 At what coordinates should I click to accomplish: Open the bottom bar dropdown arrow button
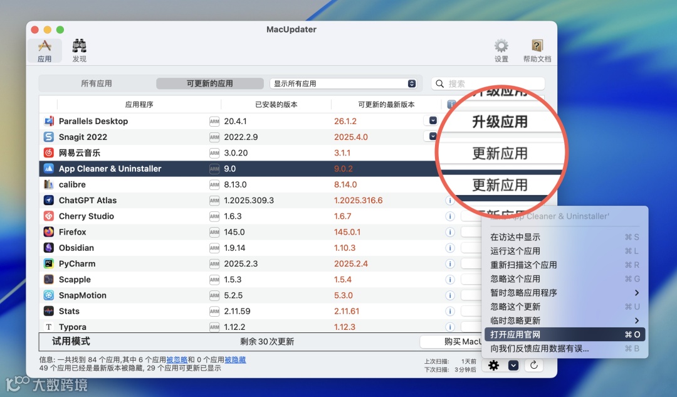pos(513,366)
